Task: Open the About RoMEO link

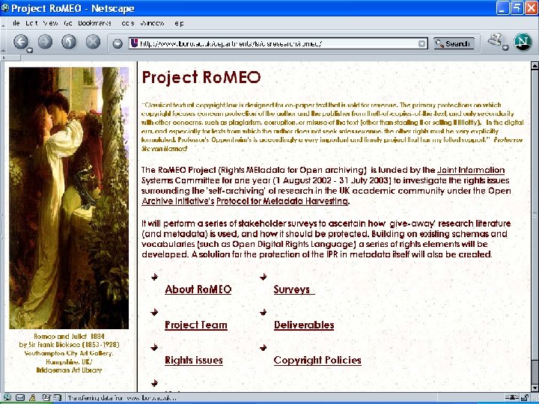Action: coord(198,290)
